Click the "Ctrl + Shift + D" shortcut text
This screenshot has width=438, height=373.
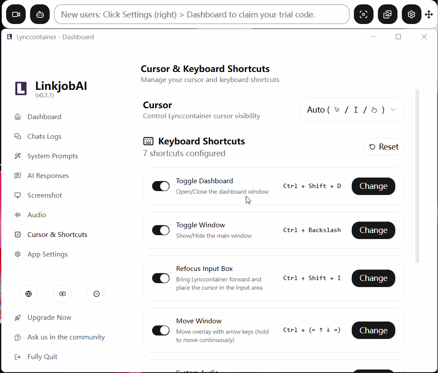(x=312, y=186)
